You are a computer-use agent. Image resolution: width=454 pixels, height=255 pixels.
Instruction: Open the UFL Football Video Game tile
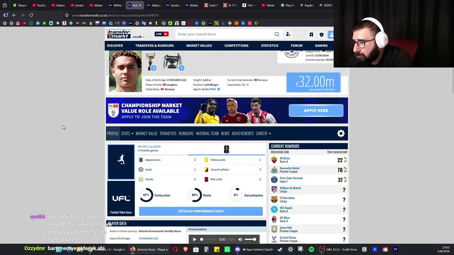(121, 199)
